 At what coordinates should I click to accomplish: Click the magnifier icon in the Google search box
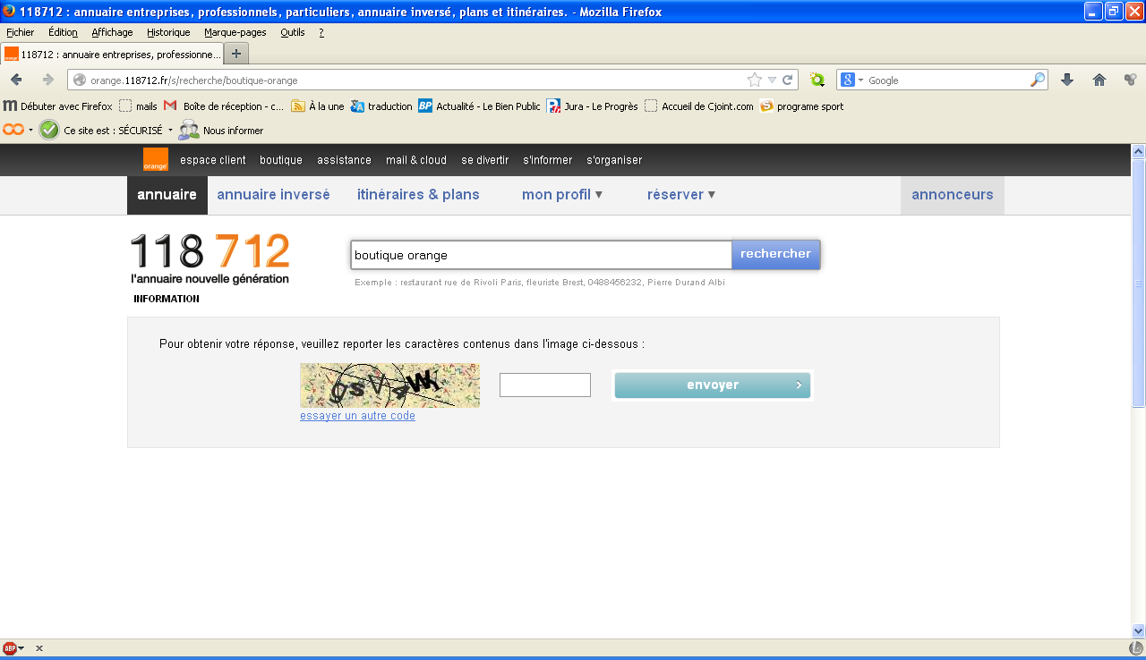click(x=1038, y=80)
